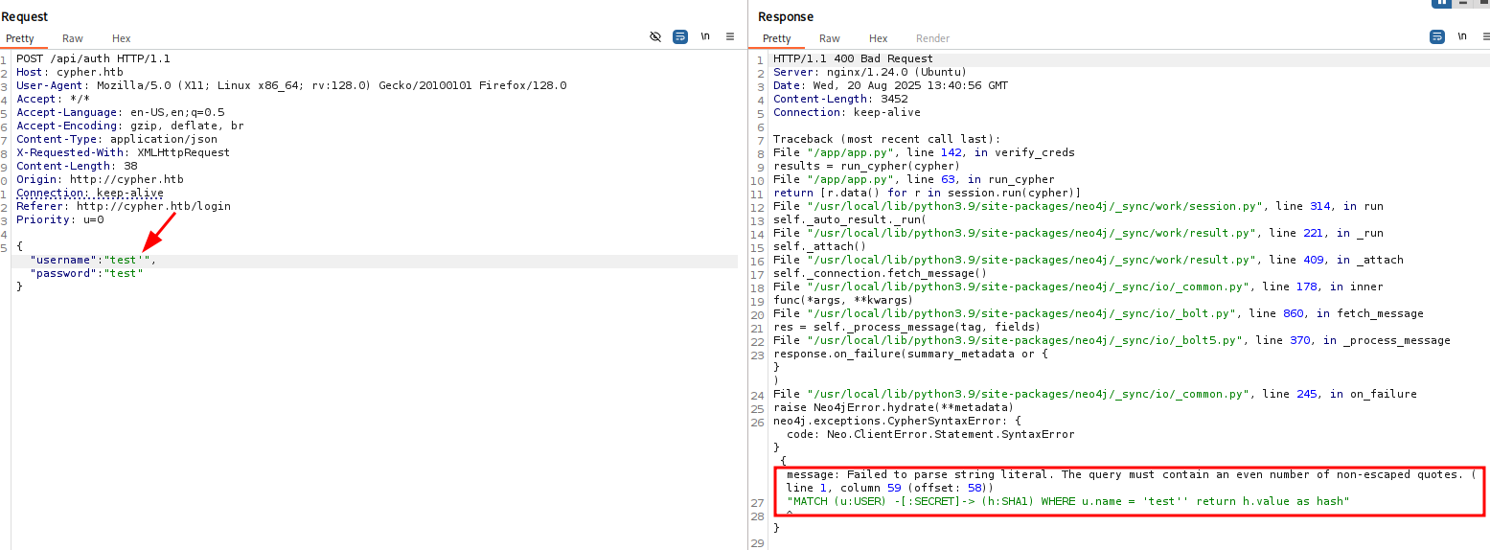The image size is (1490, 550).
Task: Select the Request Pretty tab
Action: tap(20, 38)
